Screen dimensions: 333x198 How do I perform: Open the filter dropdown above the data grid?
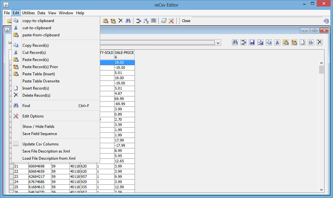pyautogui.click(x=218, y=43)
